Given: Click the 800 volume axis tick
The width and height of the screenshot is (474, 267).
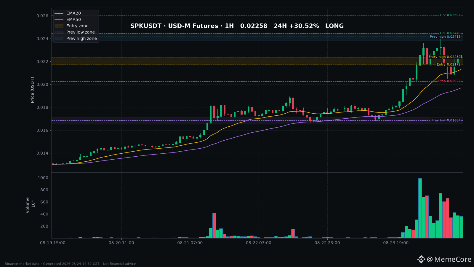Looking at the screenshot, I should coord(44,190).
